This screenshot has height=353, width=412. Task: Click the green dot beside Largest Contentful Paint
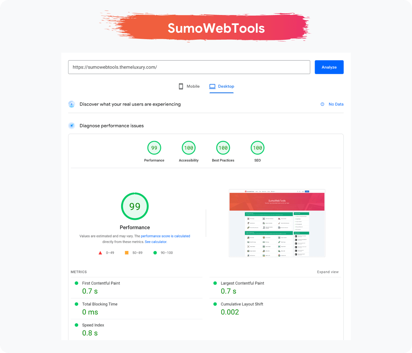click(215, 283)
